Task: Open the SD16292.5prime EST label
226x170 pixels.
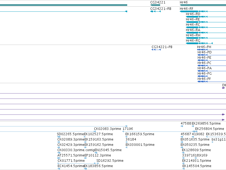Action: click(x=110, y=161)
